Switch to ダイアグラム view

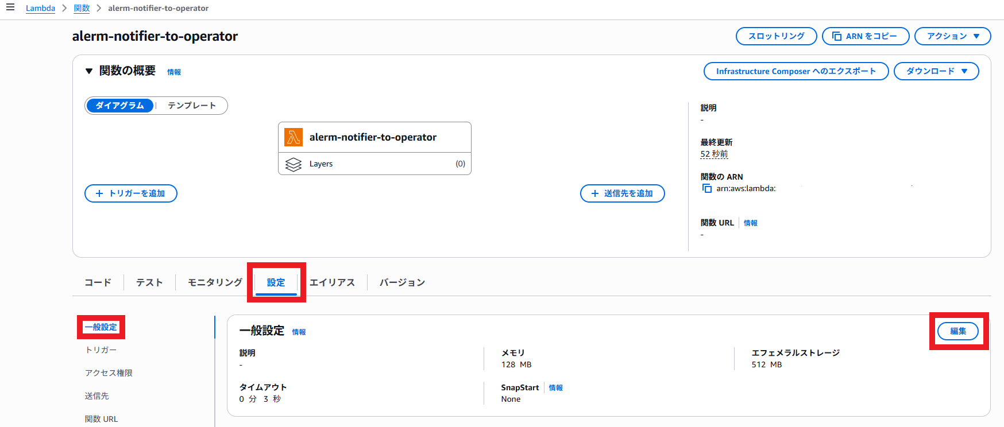(120, 106)
